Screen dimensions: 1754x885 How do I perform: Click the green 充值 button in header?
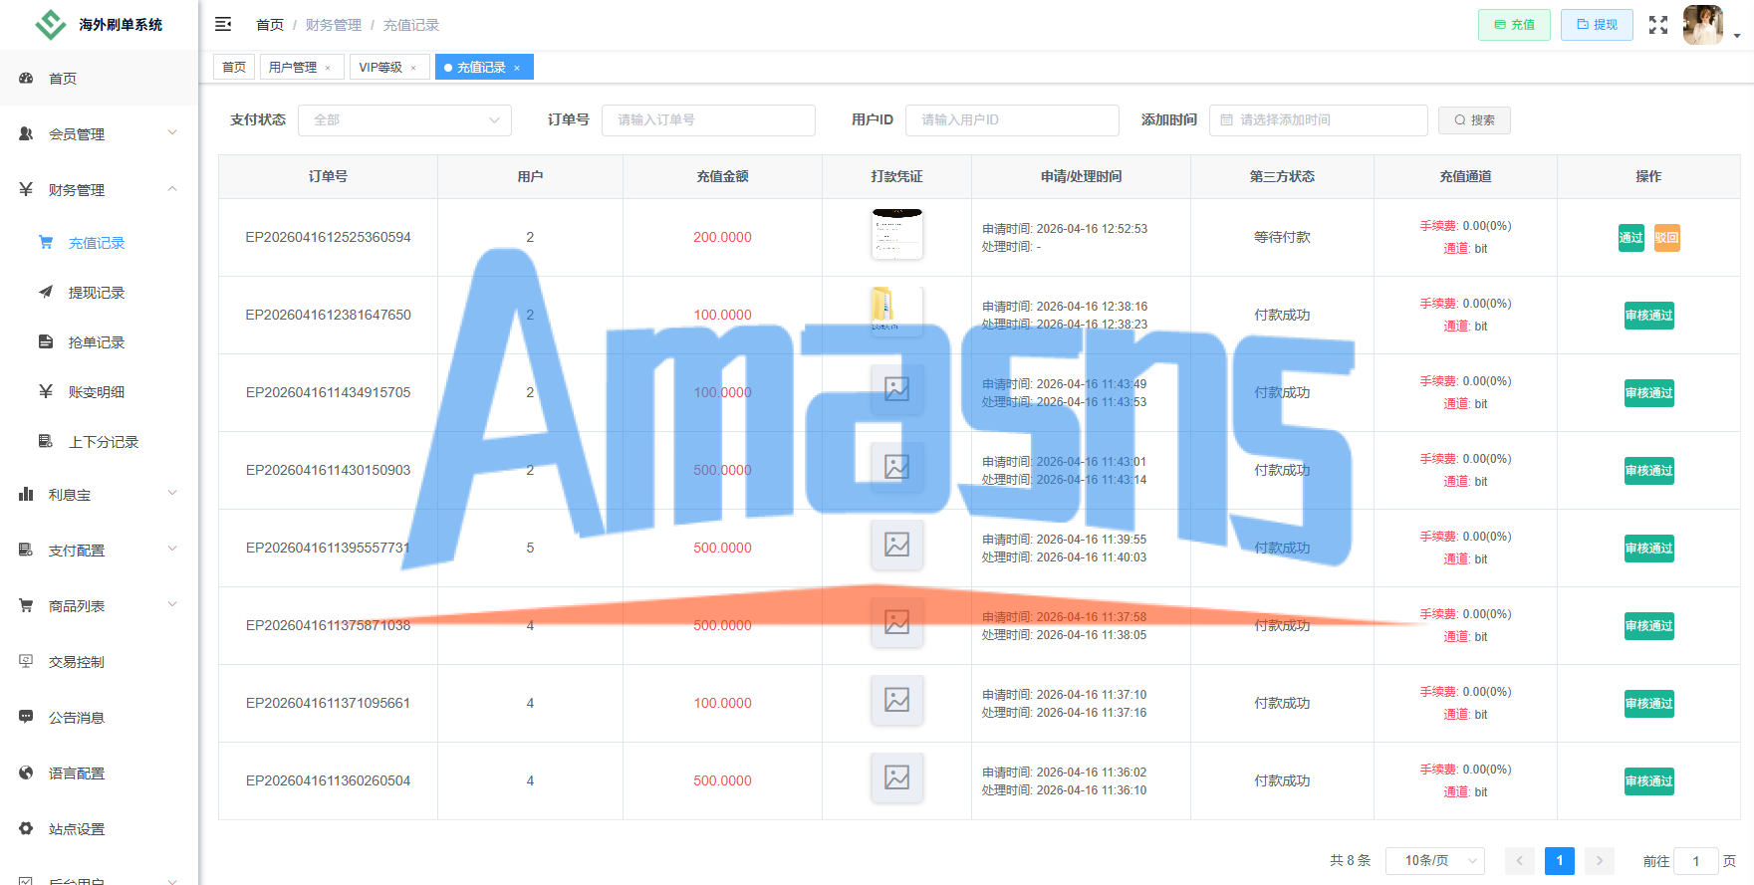1514,25
